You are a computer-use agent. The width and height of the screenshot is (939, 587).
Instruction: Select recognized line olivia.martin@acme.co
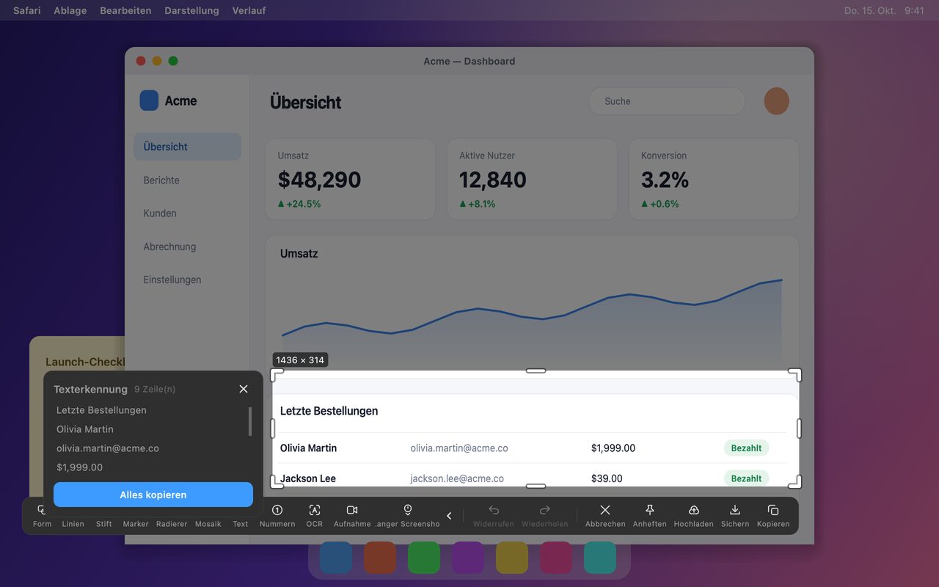click(x=108, y=448)
